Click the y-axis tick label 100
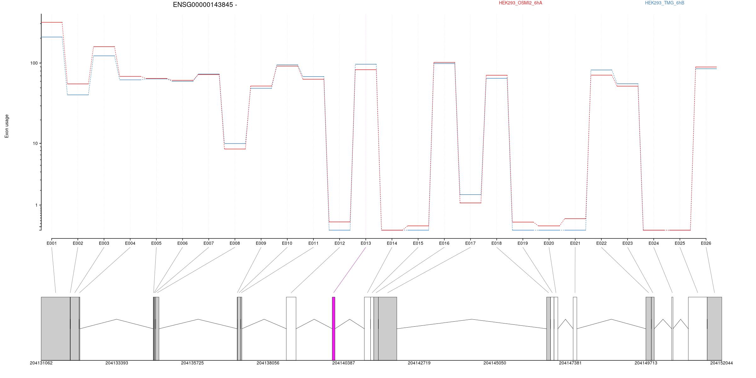Screen dimensions: 756x378 click(34, 63)
